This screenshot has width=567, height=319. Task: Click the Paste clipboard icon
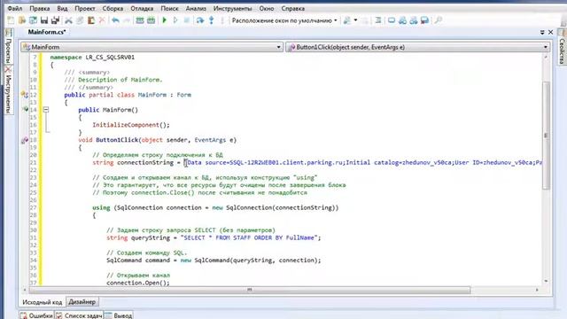[x=91, y=20]
